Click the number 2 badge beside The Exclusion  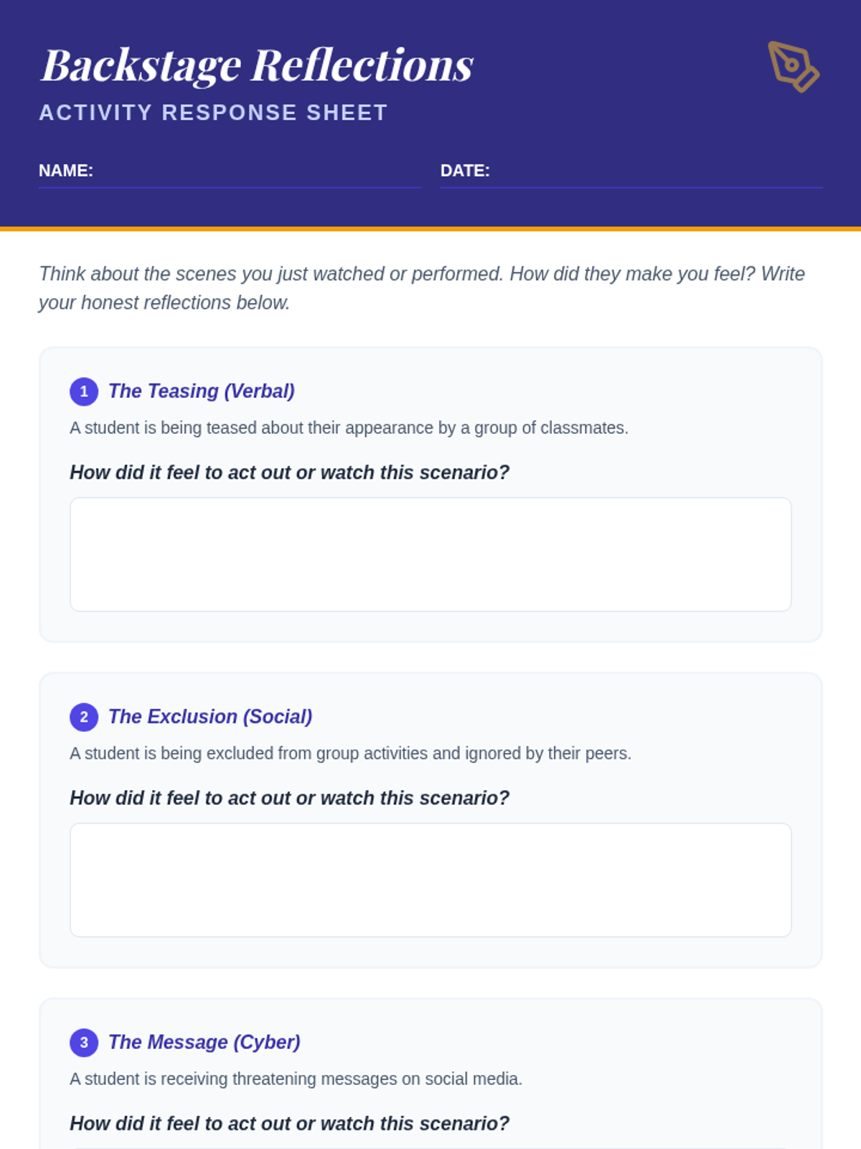point(84,717)
